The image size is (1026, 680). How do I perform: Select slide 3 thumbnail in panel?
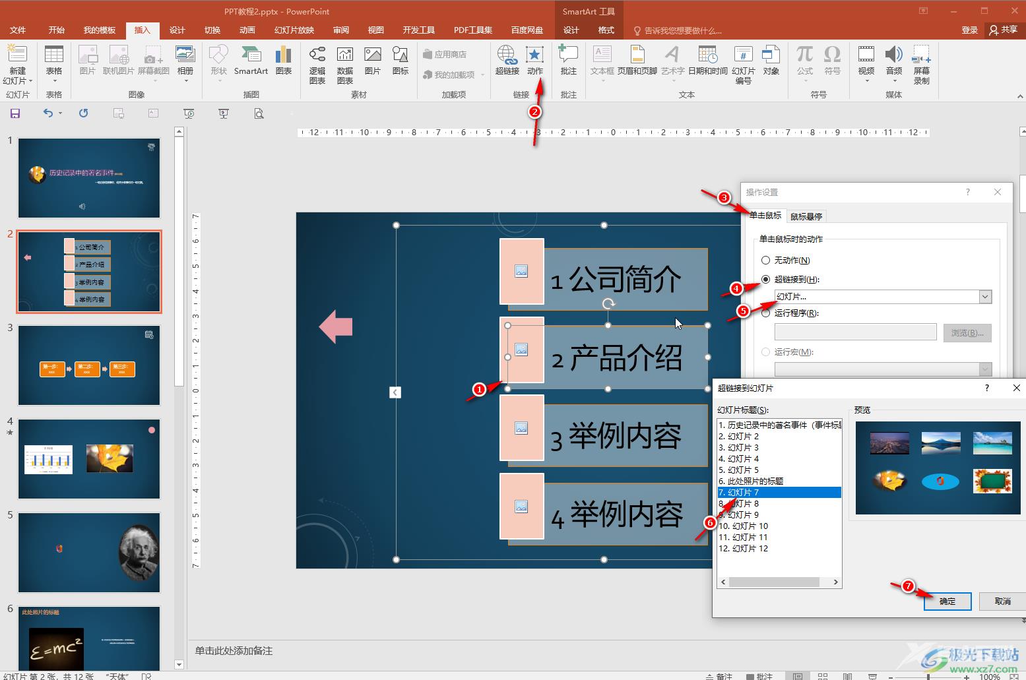click(x=89, y=365)
